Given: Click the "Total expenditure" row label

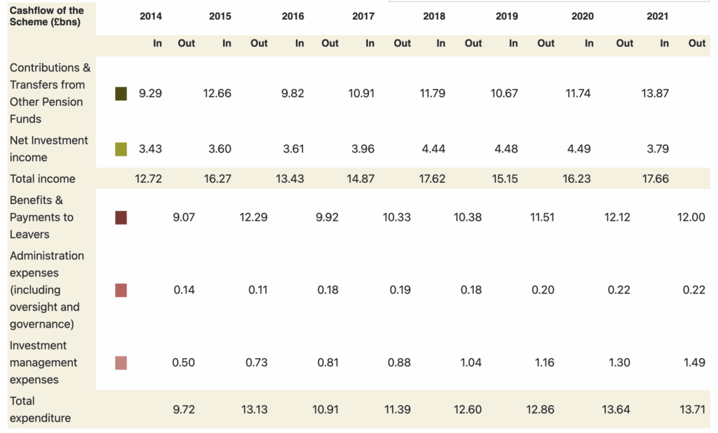Looking at the screenshot, I should coord(40,409).
